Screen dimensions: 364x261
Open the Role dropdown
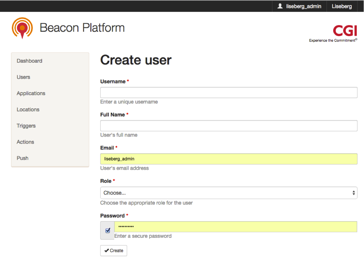[x=229, y=193]
